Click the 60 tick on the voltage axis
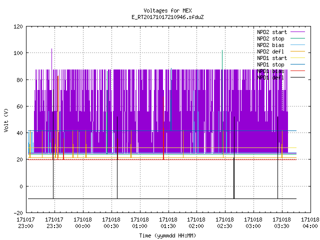Screen dimensions: 320x240 tap(20, 106)
